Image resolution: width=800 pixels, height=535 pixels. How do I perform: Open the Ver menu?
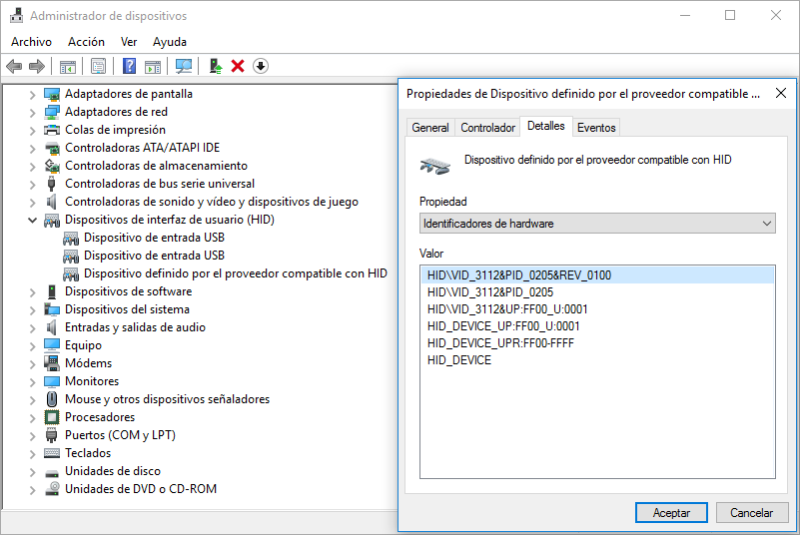point(129,42)
